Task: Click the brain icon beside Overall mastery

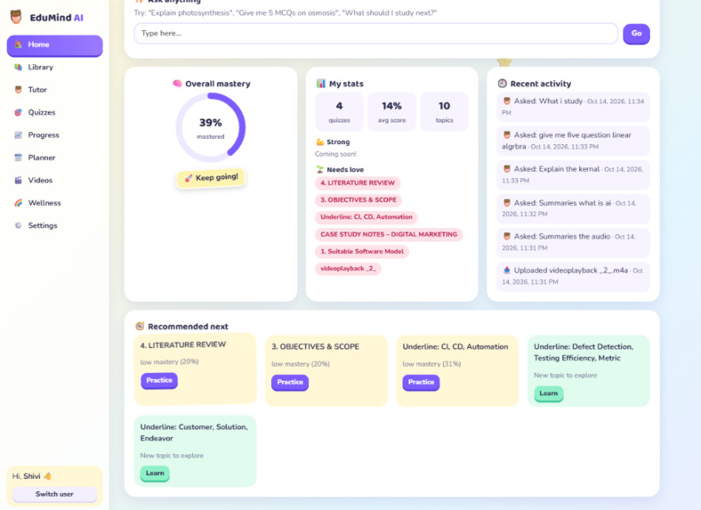Action: [x=178, y=83]
